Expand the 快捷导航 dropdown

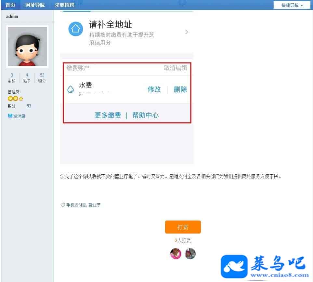(x=292, y=5)
